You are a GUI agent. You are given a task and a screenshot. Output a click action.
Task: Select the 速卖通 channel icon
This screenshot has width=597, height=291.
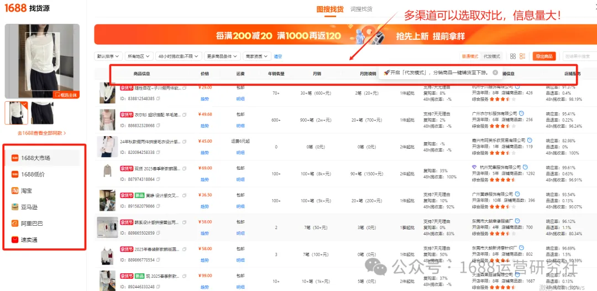(x=15, y=240)
